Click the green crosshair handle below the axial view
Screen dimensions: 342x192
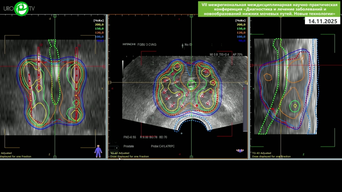(191, 157)
